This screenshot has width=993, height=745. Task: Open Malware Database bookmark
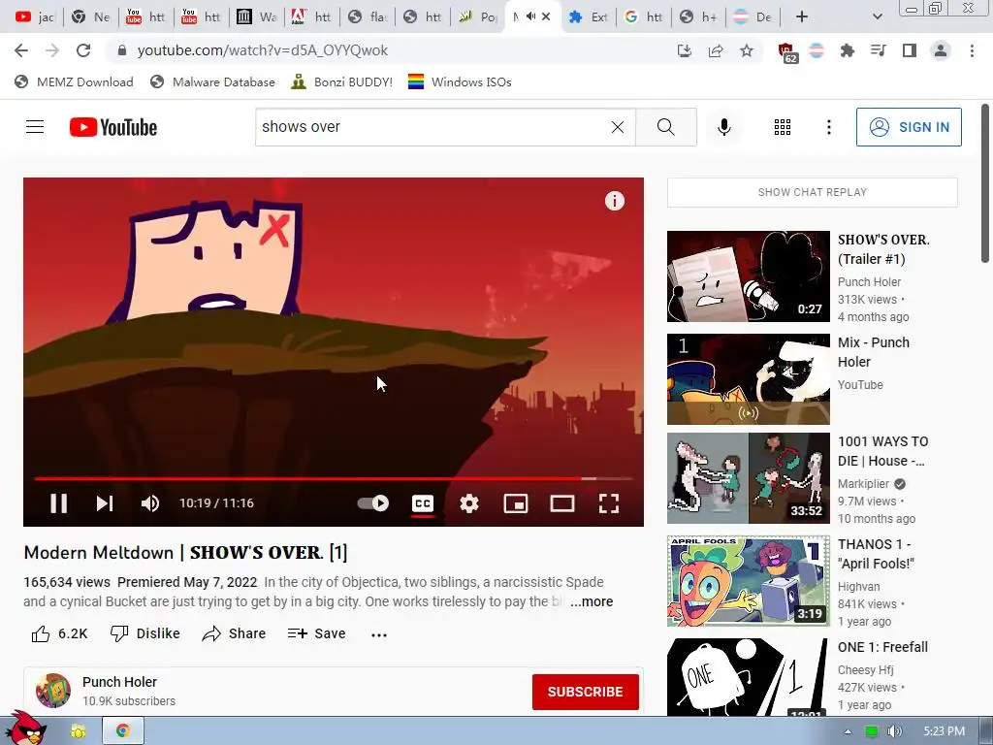click(212, 81)
